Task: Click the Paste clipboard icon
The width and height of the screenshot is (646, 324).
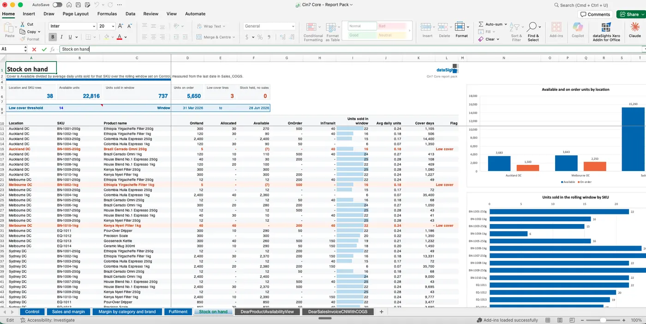Action: (10, 28)
